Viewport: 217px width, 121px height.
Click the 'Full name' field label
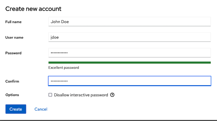click(x=13, y=22)
